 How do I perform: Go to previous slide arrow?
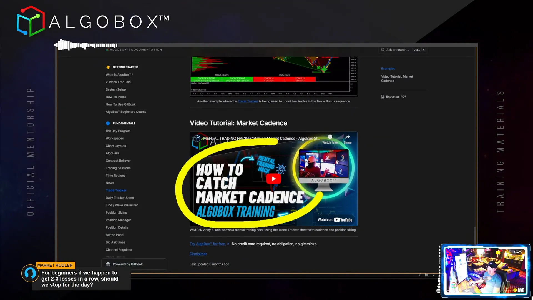(420, 275)
